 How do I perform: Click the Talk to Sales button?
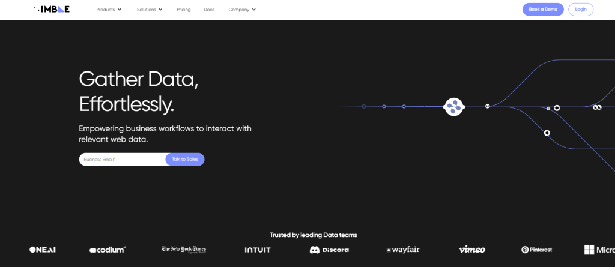pos(185,160)
